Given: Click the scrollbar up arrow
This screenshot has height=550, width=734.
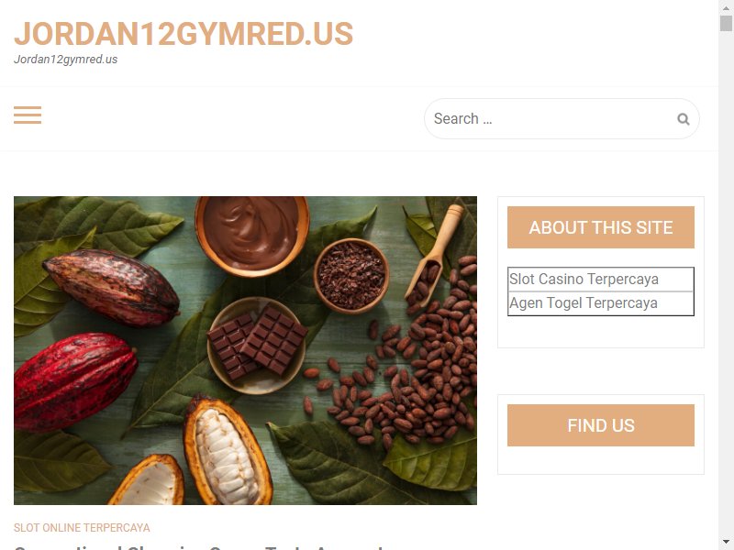Looking at the screenshot, I should [726, 7].
